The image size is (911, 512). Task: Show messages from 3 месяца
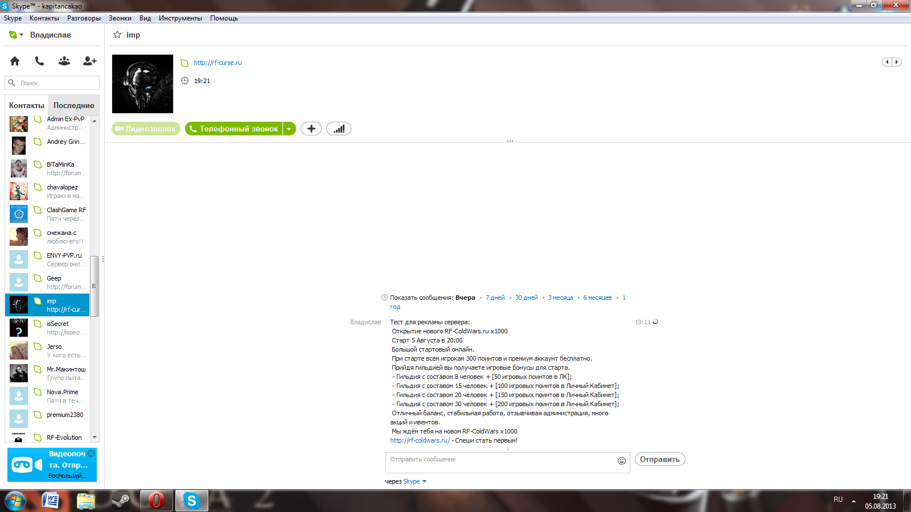click(561, 298)
